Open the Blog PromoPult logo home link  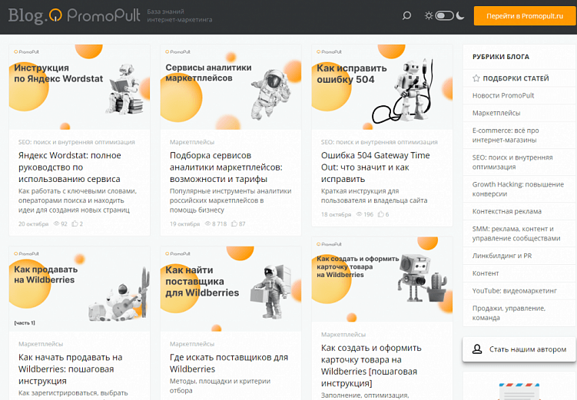coord(74,16)
